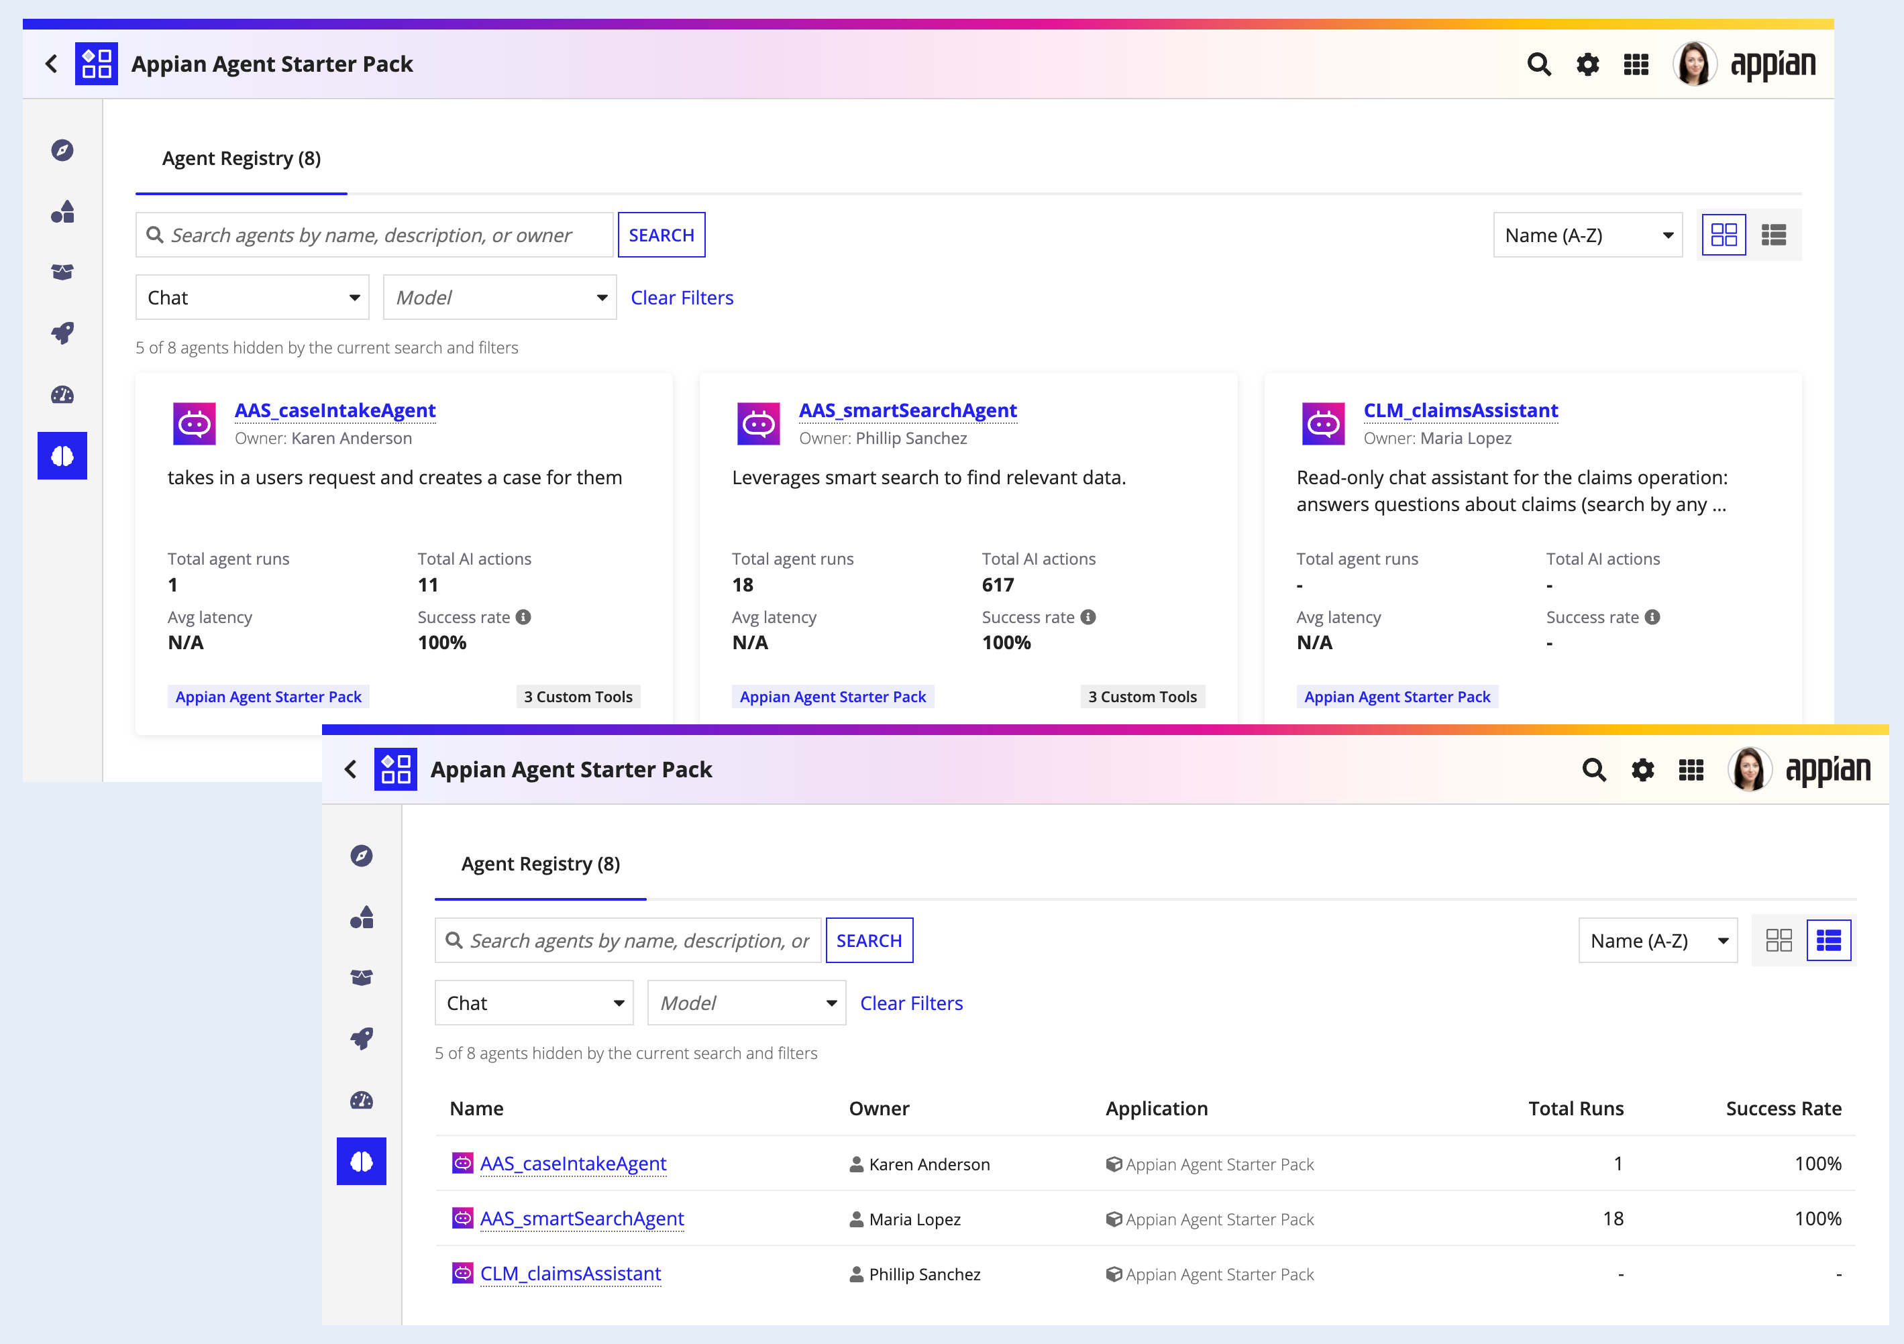Switch to list view in top window
1904x1344 pixels.
pyautogui.click(x=1774, y=235)
